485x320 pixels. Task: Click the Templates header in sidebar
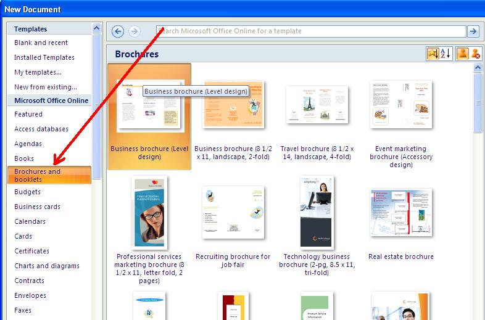click(x=30, y=29)
